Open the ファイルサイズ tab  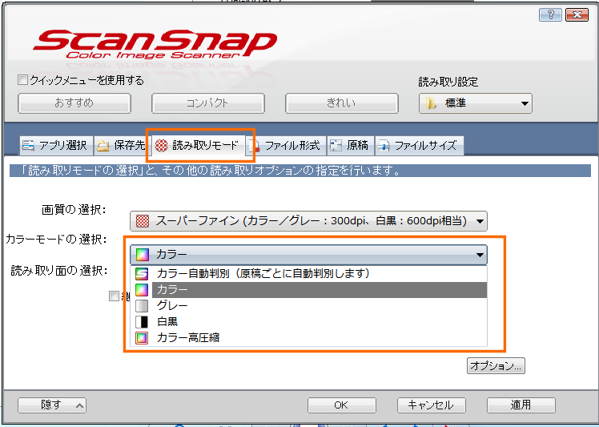click(x=418, y=145)
